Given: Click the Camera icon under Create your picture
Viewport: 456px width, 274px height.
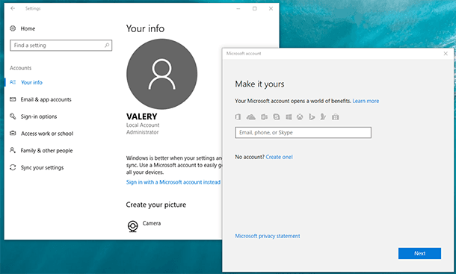Looking at the screenshot, I should [x=132, y=226].
